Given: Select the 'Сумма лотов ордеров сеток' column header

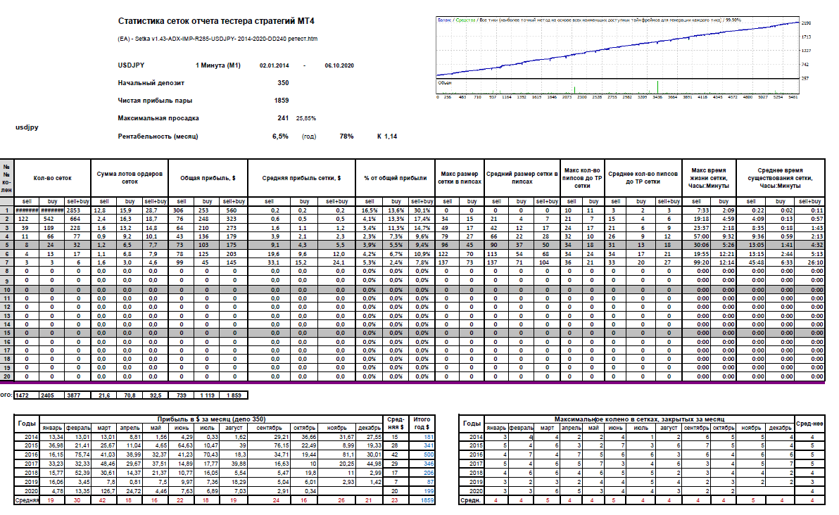Looking at the screenshot, I should (x=130, y=178).
